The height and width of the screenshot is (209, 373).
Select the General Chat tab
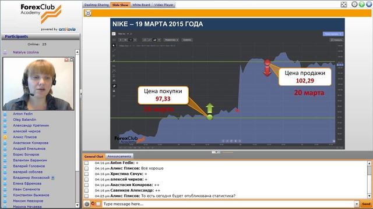94,156
